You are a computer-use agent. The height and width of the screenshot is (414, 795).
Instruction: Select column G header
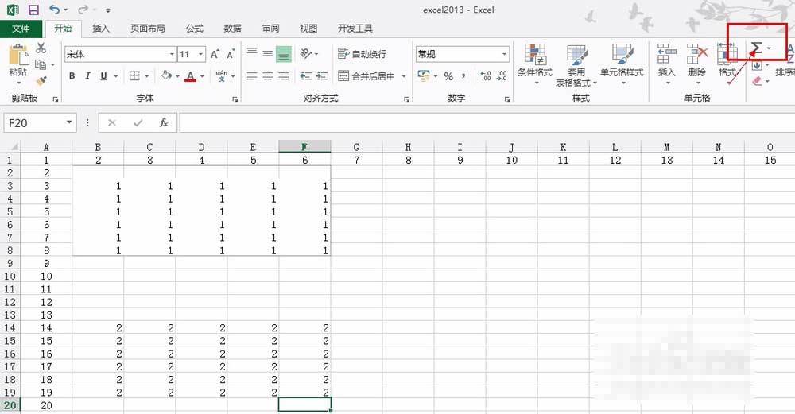click(356, 147)
